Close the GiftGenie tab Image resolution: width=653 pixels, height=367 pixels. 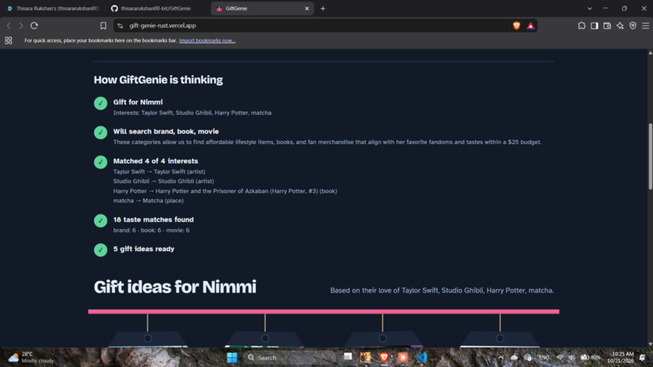tap(307, 8)
